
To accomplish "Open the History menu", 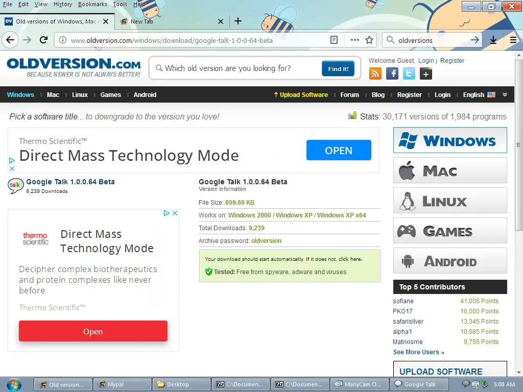I will pos(63,4).
